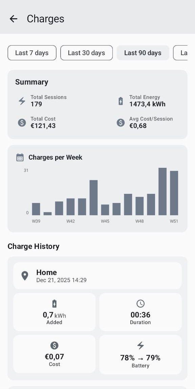Viewport: 195px width, 389px height.
Task: Click the Total Cost euro icon
Action: pyautogui.click(x=22, y=122)
